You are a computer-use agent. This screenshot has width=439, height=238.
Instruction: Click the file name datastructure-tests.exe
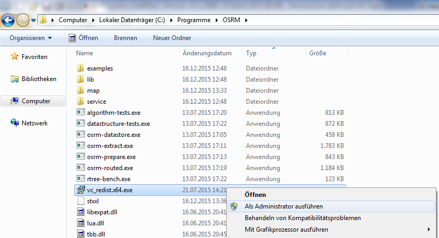coord(118,124)
